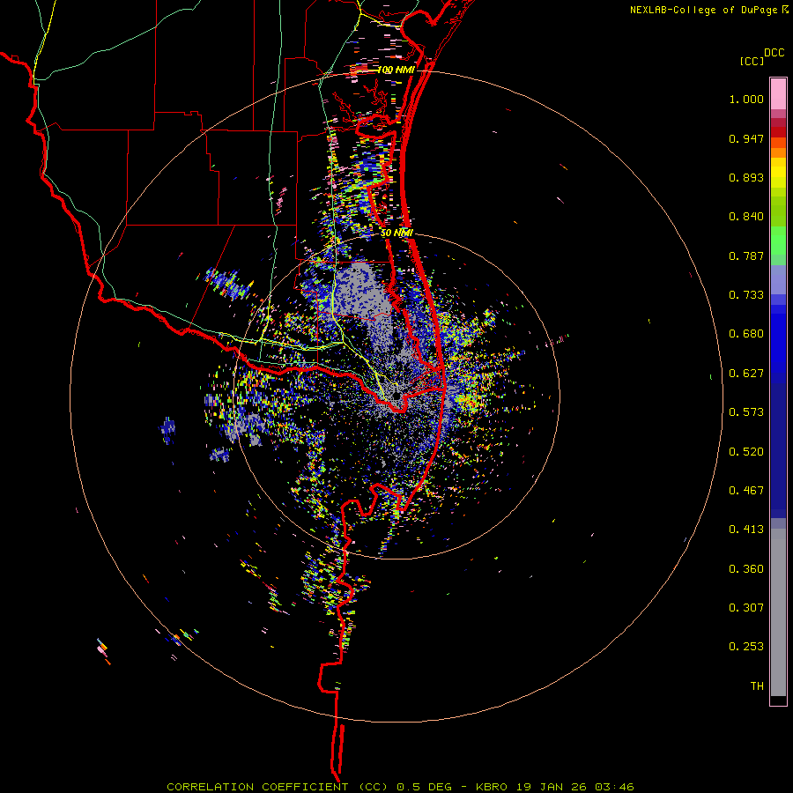Click the 0.787 scale value
The image size is (793, 793).
coord(746,256)
